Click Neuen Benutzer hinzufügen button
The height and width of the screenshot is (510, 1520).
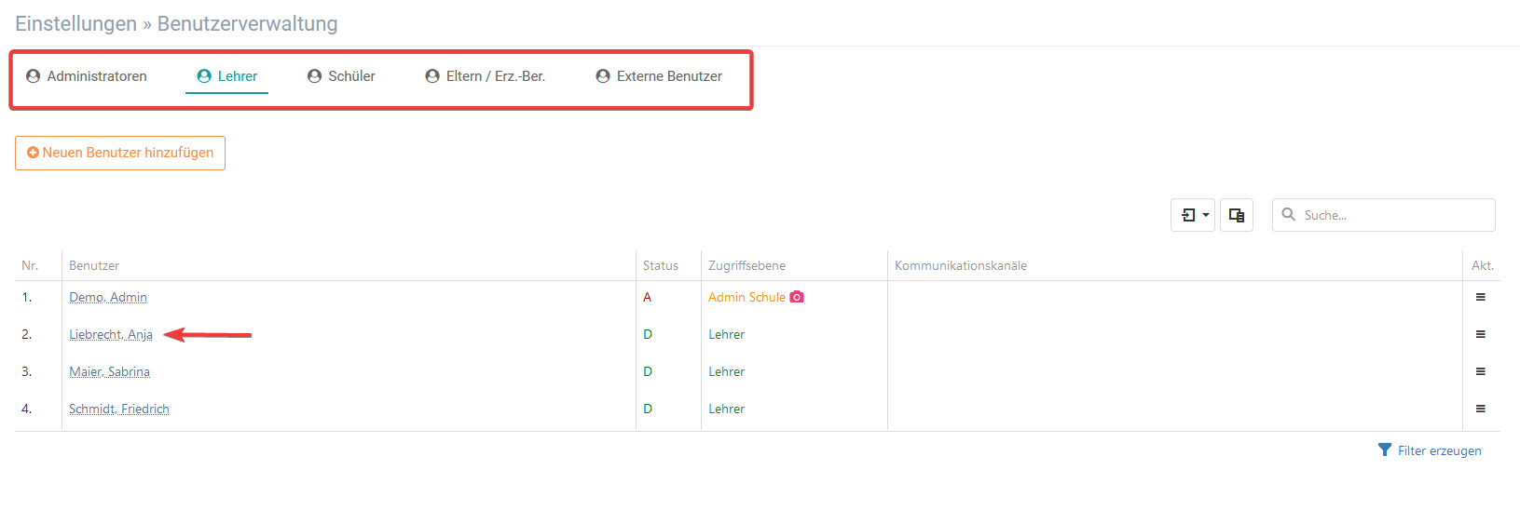[x=120, y=153]
